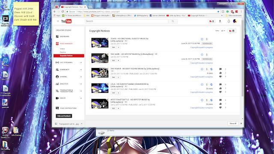Image resolution: width=274 pixels, height=154 pixels.
Task: Click the YouTube logo
Action: pyautogui.click(x=66, y=21)
